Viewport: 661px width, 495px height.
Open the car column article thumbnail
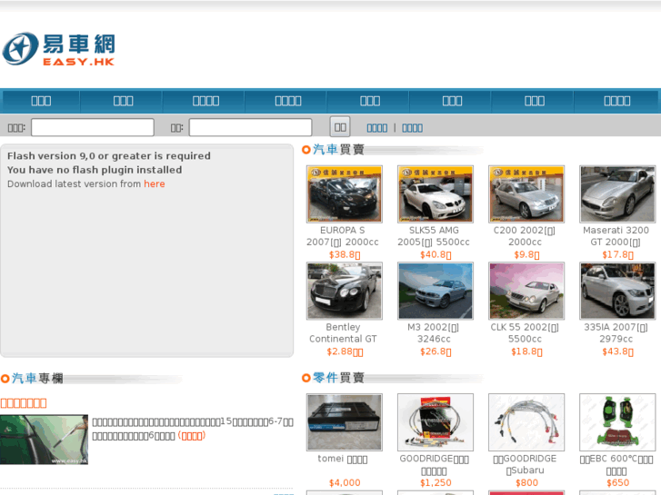[x=44, y=440]
